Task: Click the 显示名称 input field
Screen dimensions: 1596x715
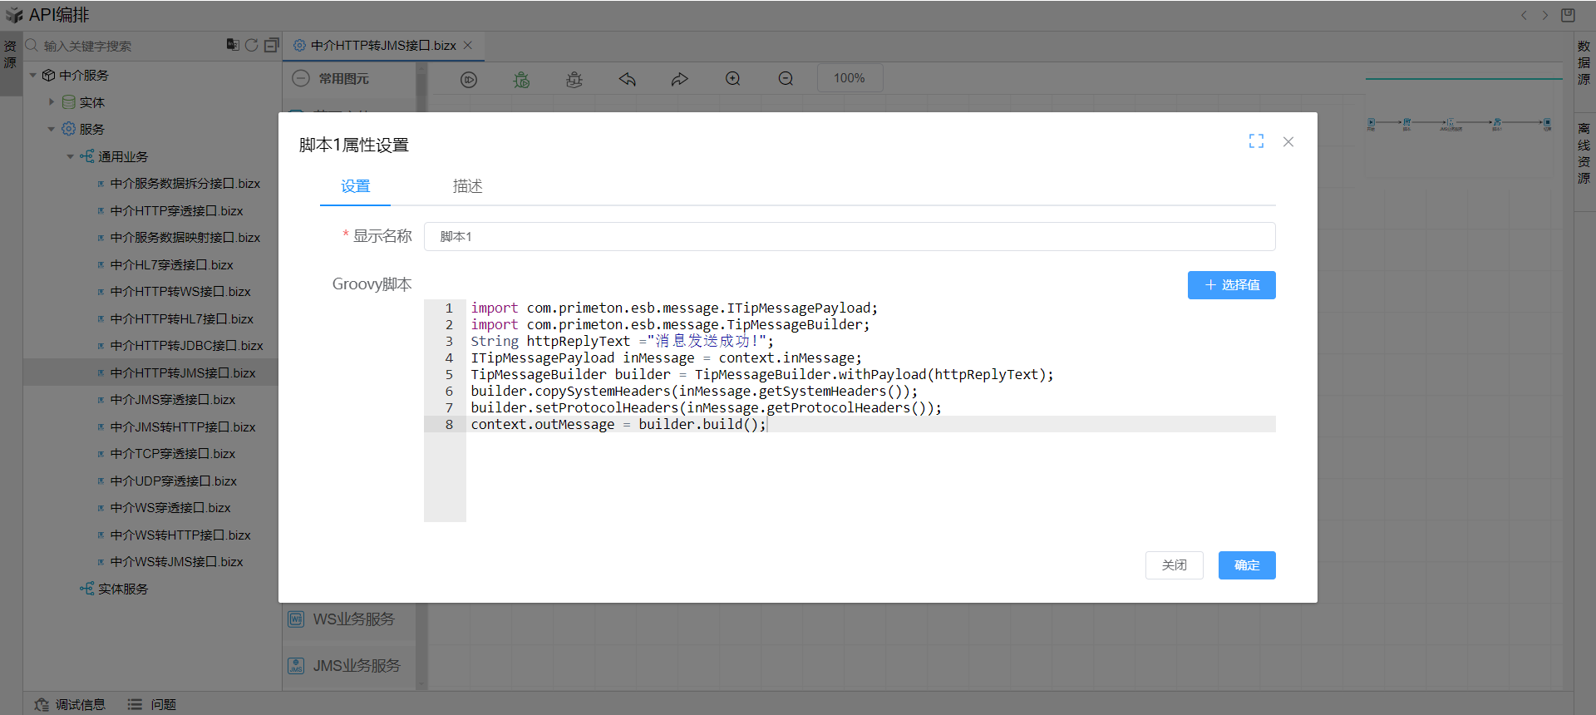Action: (849, 237)
